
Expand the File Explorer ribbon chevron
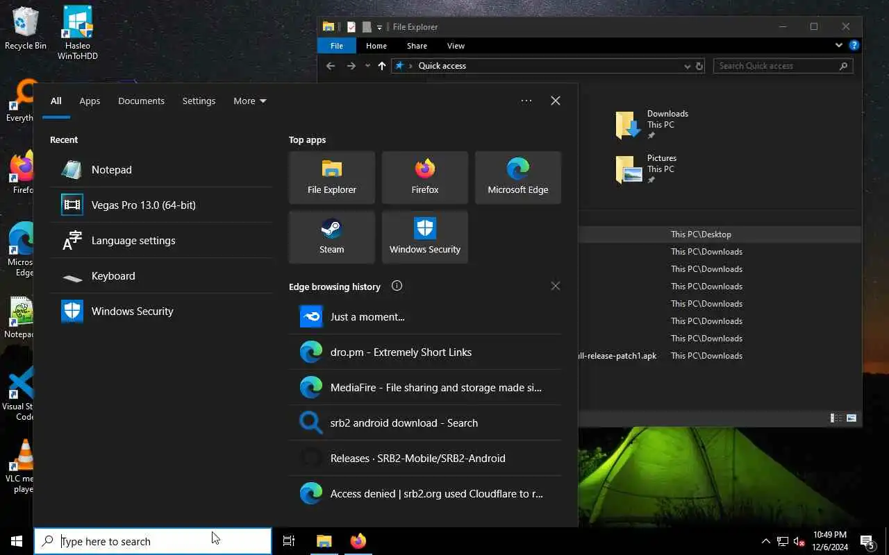pyautogui.click(x=839, y=46)
